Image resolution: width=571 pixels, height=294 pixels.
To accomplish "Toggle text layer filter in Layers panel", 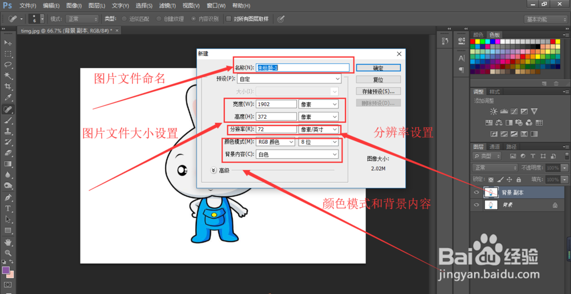I will pyautogui.click(x=533, y=156).
